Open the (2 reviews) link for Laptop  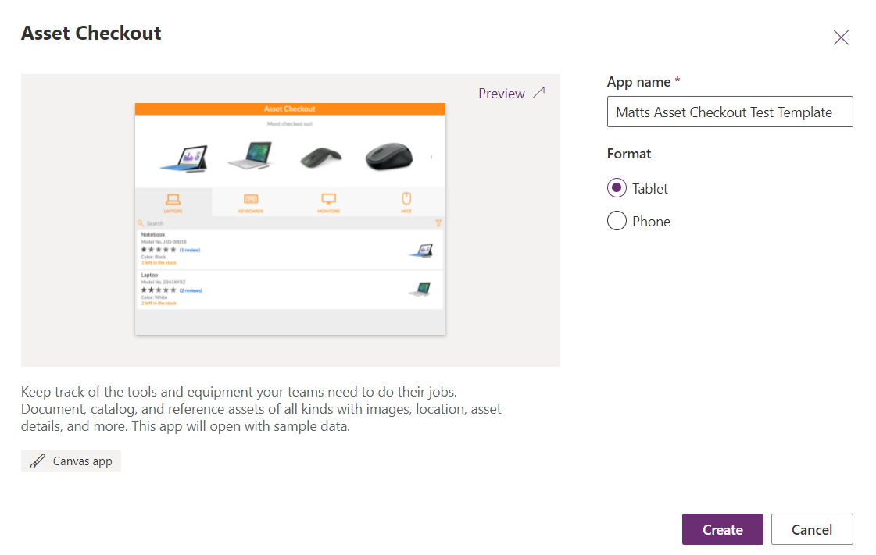191,291
